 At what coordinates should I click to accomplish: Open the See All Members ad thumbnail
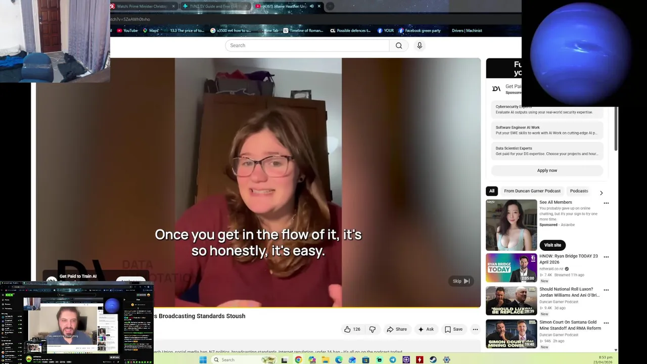(512, 225)
